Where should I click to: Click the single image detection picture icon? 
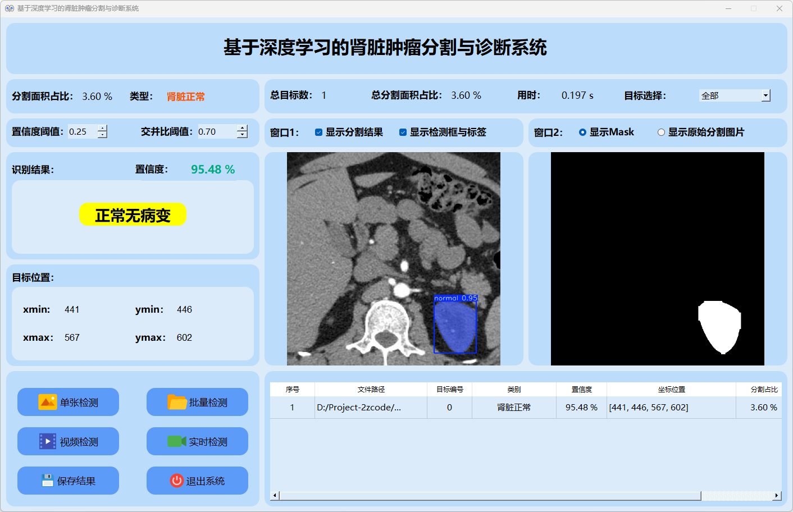point(47,402)
